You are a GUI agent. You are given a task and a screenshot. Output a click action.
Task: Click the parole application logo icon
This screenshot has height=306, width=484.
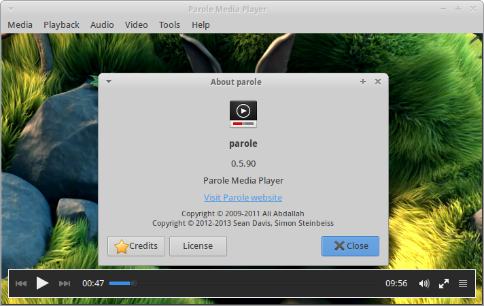243,114
